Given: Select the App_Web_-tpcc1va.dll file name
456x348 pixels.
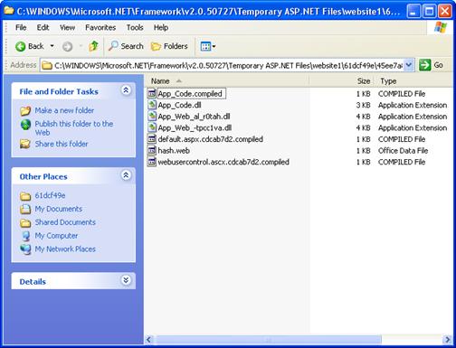Looking at the screenshot, I should click(195, 128).
